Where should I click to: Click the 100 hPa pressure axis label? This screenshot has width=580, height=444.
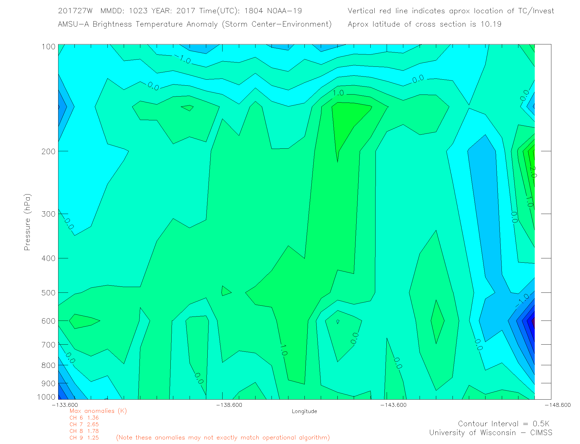click(x=48, y=46)
